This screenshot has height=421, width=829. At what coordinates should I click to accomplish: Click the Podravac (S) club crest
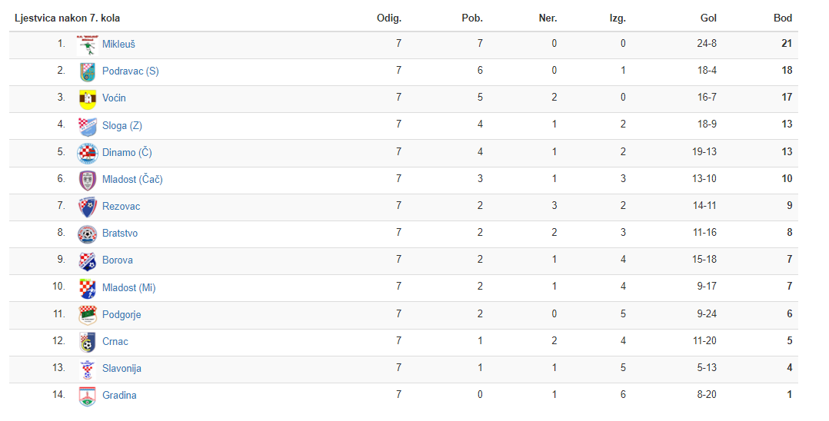coord(87,72)
